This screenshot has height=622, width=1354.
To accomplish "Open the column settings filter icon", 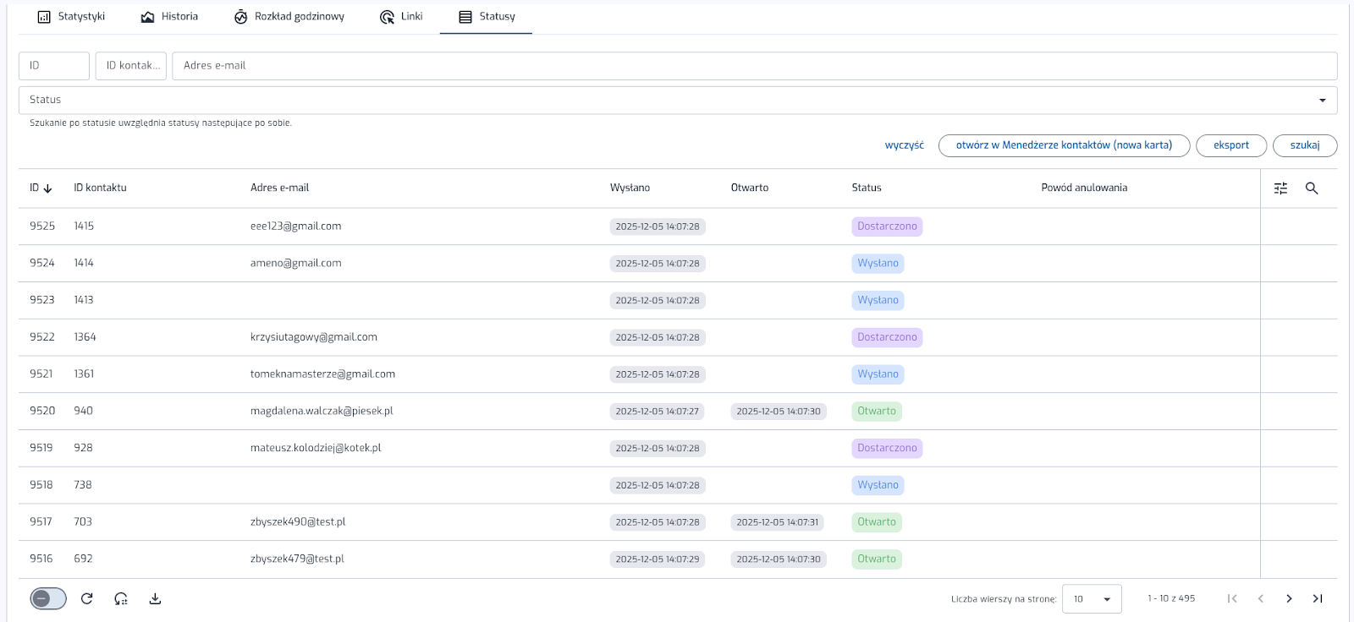I will point(1280,188).
